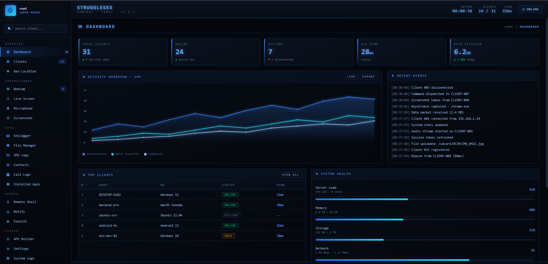Click the Server Load progress bar
Image resolution: width=548 pixels, height=264 pixels.
click(x=425, y=199)
